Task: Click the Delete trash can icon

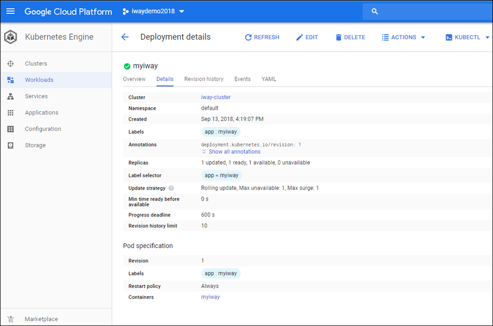Action: tap(338, 38)
